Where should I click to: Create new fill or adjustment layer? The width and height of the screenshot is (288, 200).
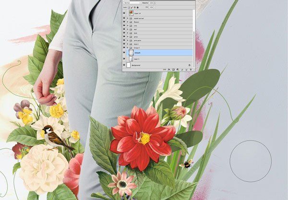click(178, 70)
